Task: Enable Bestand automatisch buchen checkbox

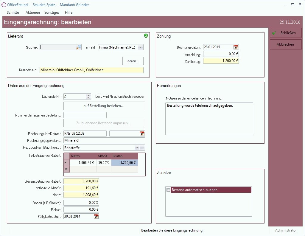Action: 169,190
